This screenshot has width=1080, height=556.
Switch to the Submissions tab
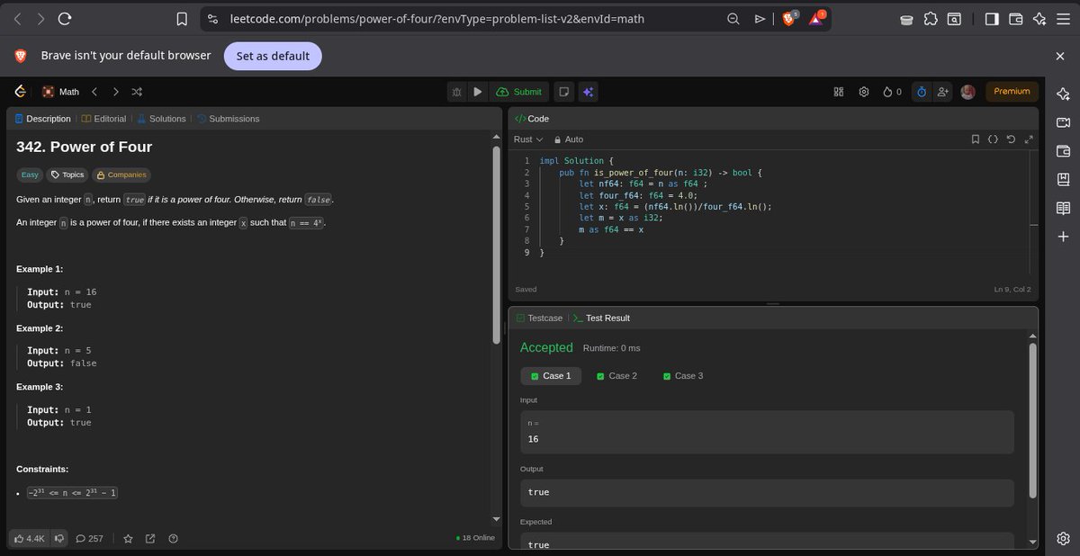pyautogui.click(x=228, y=119)
